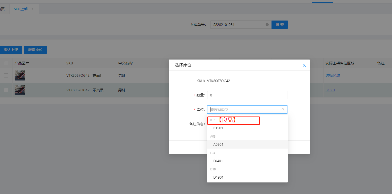392x194 pixels.
Task: Check the VTK8067OG42 良品 row checkbox
Action: pos(6,75)
